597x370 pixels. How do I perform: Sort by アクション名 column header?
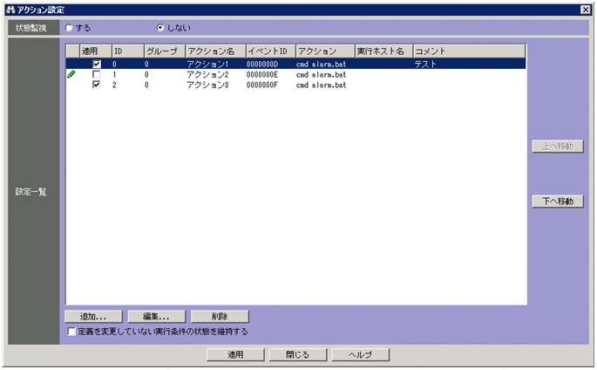pos(216,51)
